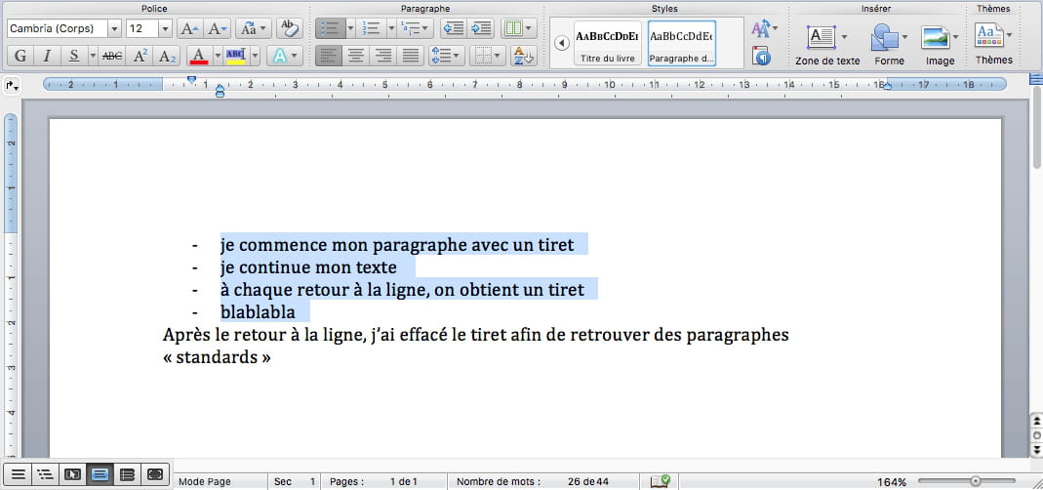This screenshot has height=490, width=1043.
Task: Center-align text with the center icon
Action: click(356, 56)
